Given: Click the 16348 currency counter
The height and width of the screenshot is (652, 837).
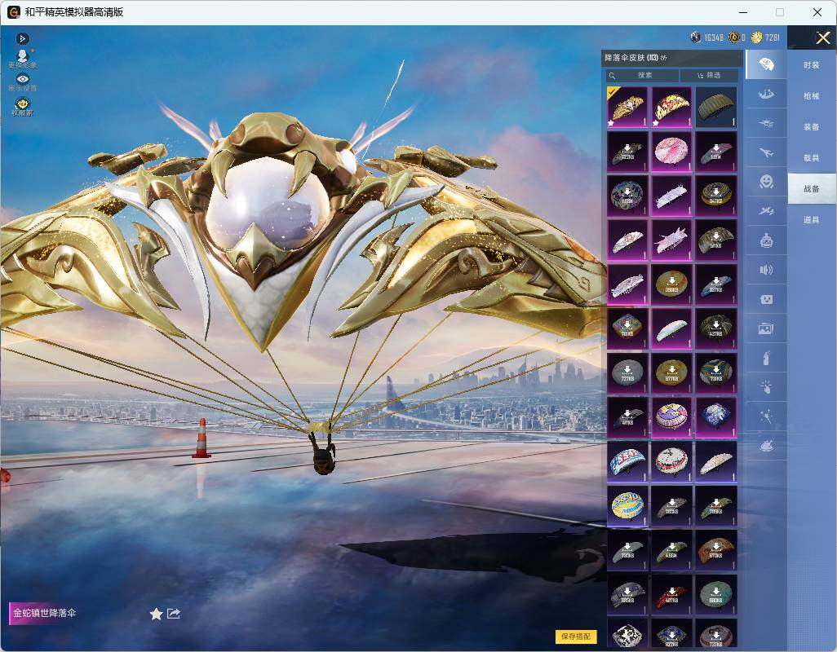Looking at the screenshot, I should coord(707,37).
